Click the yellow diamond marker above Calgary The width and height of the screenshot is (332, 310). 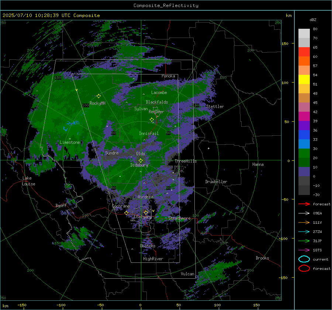(146, 212)
